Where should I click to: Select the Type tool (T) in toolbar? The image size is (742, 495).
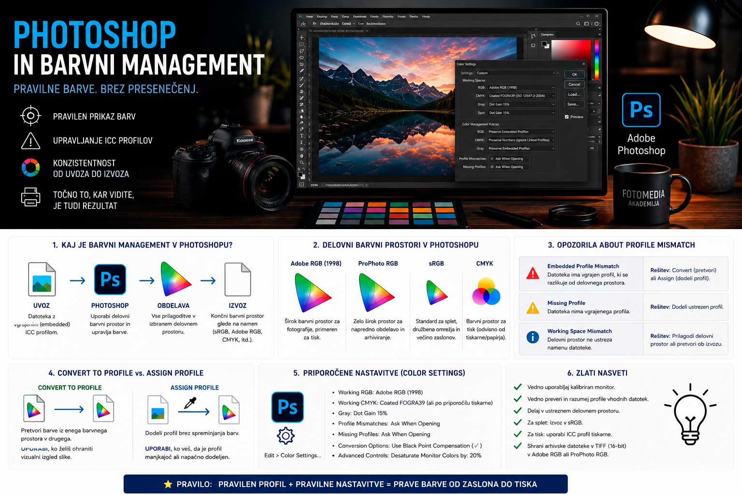(301, 136)
